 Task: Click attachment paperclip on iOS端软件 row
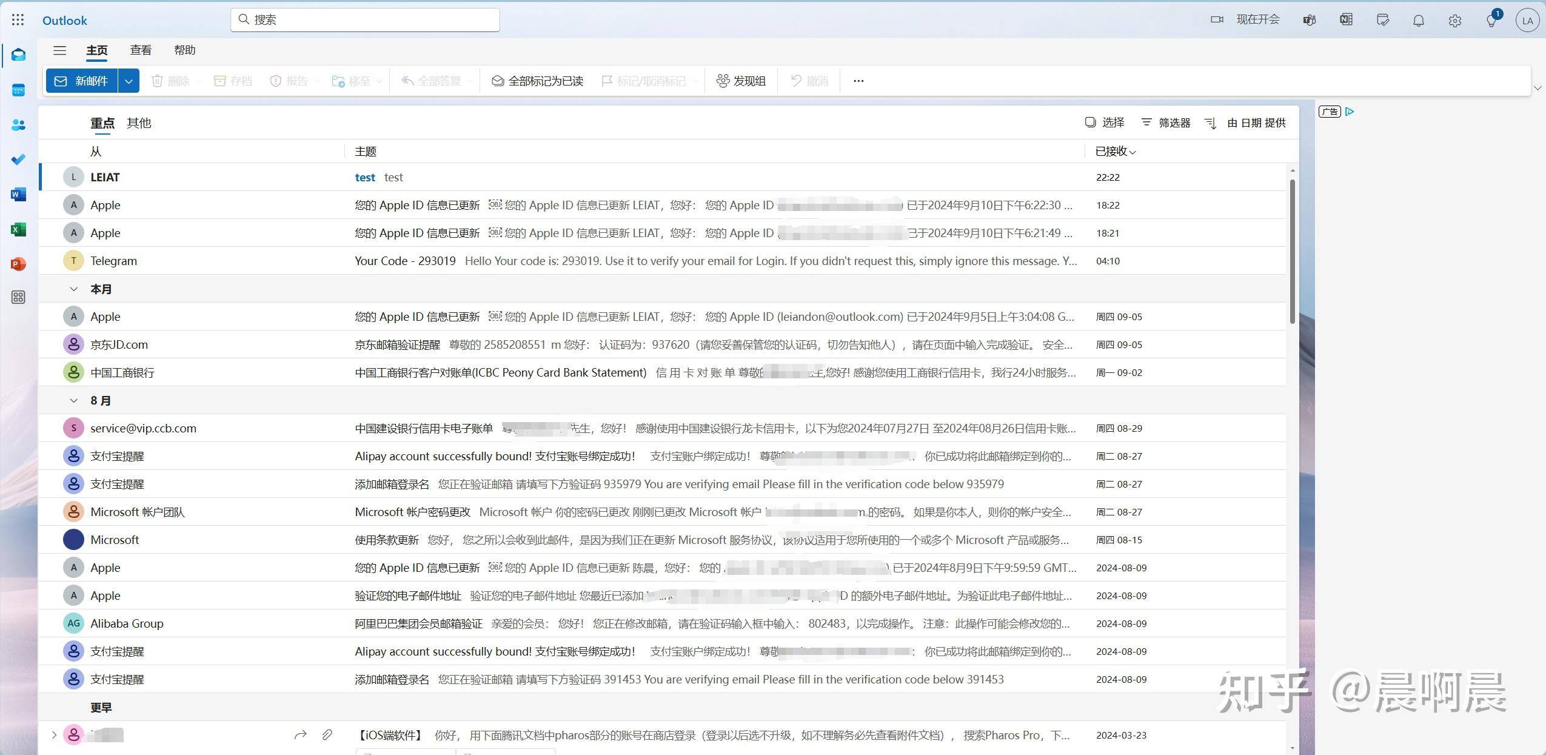click(x=327, y=735)
